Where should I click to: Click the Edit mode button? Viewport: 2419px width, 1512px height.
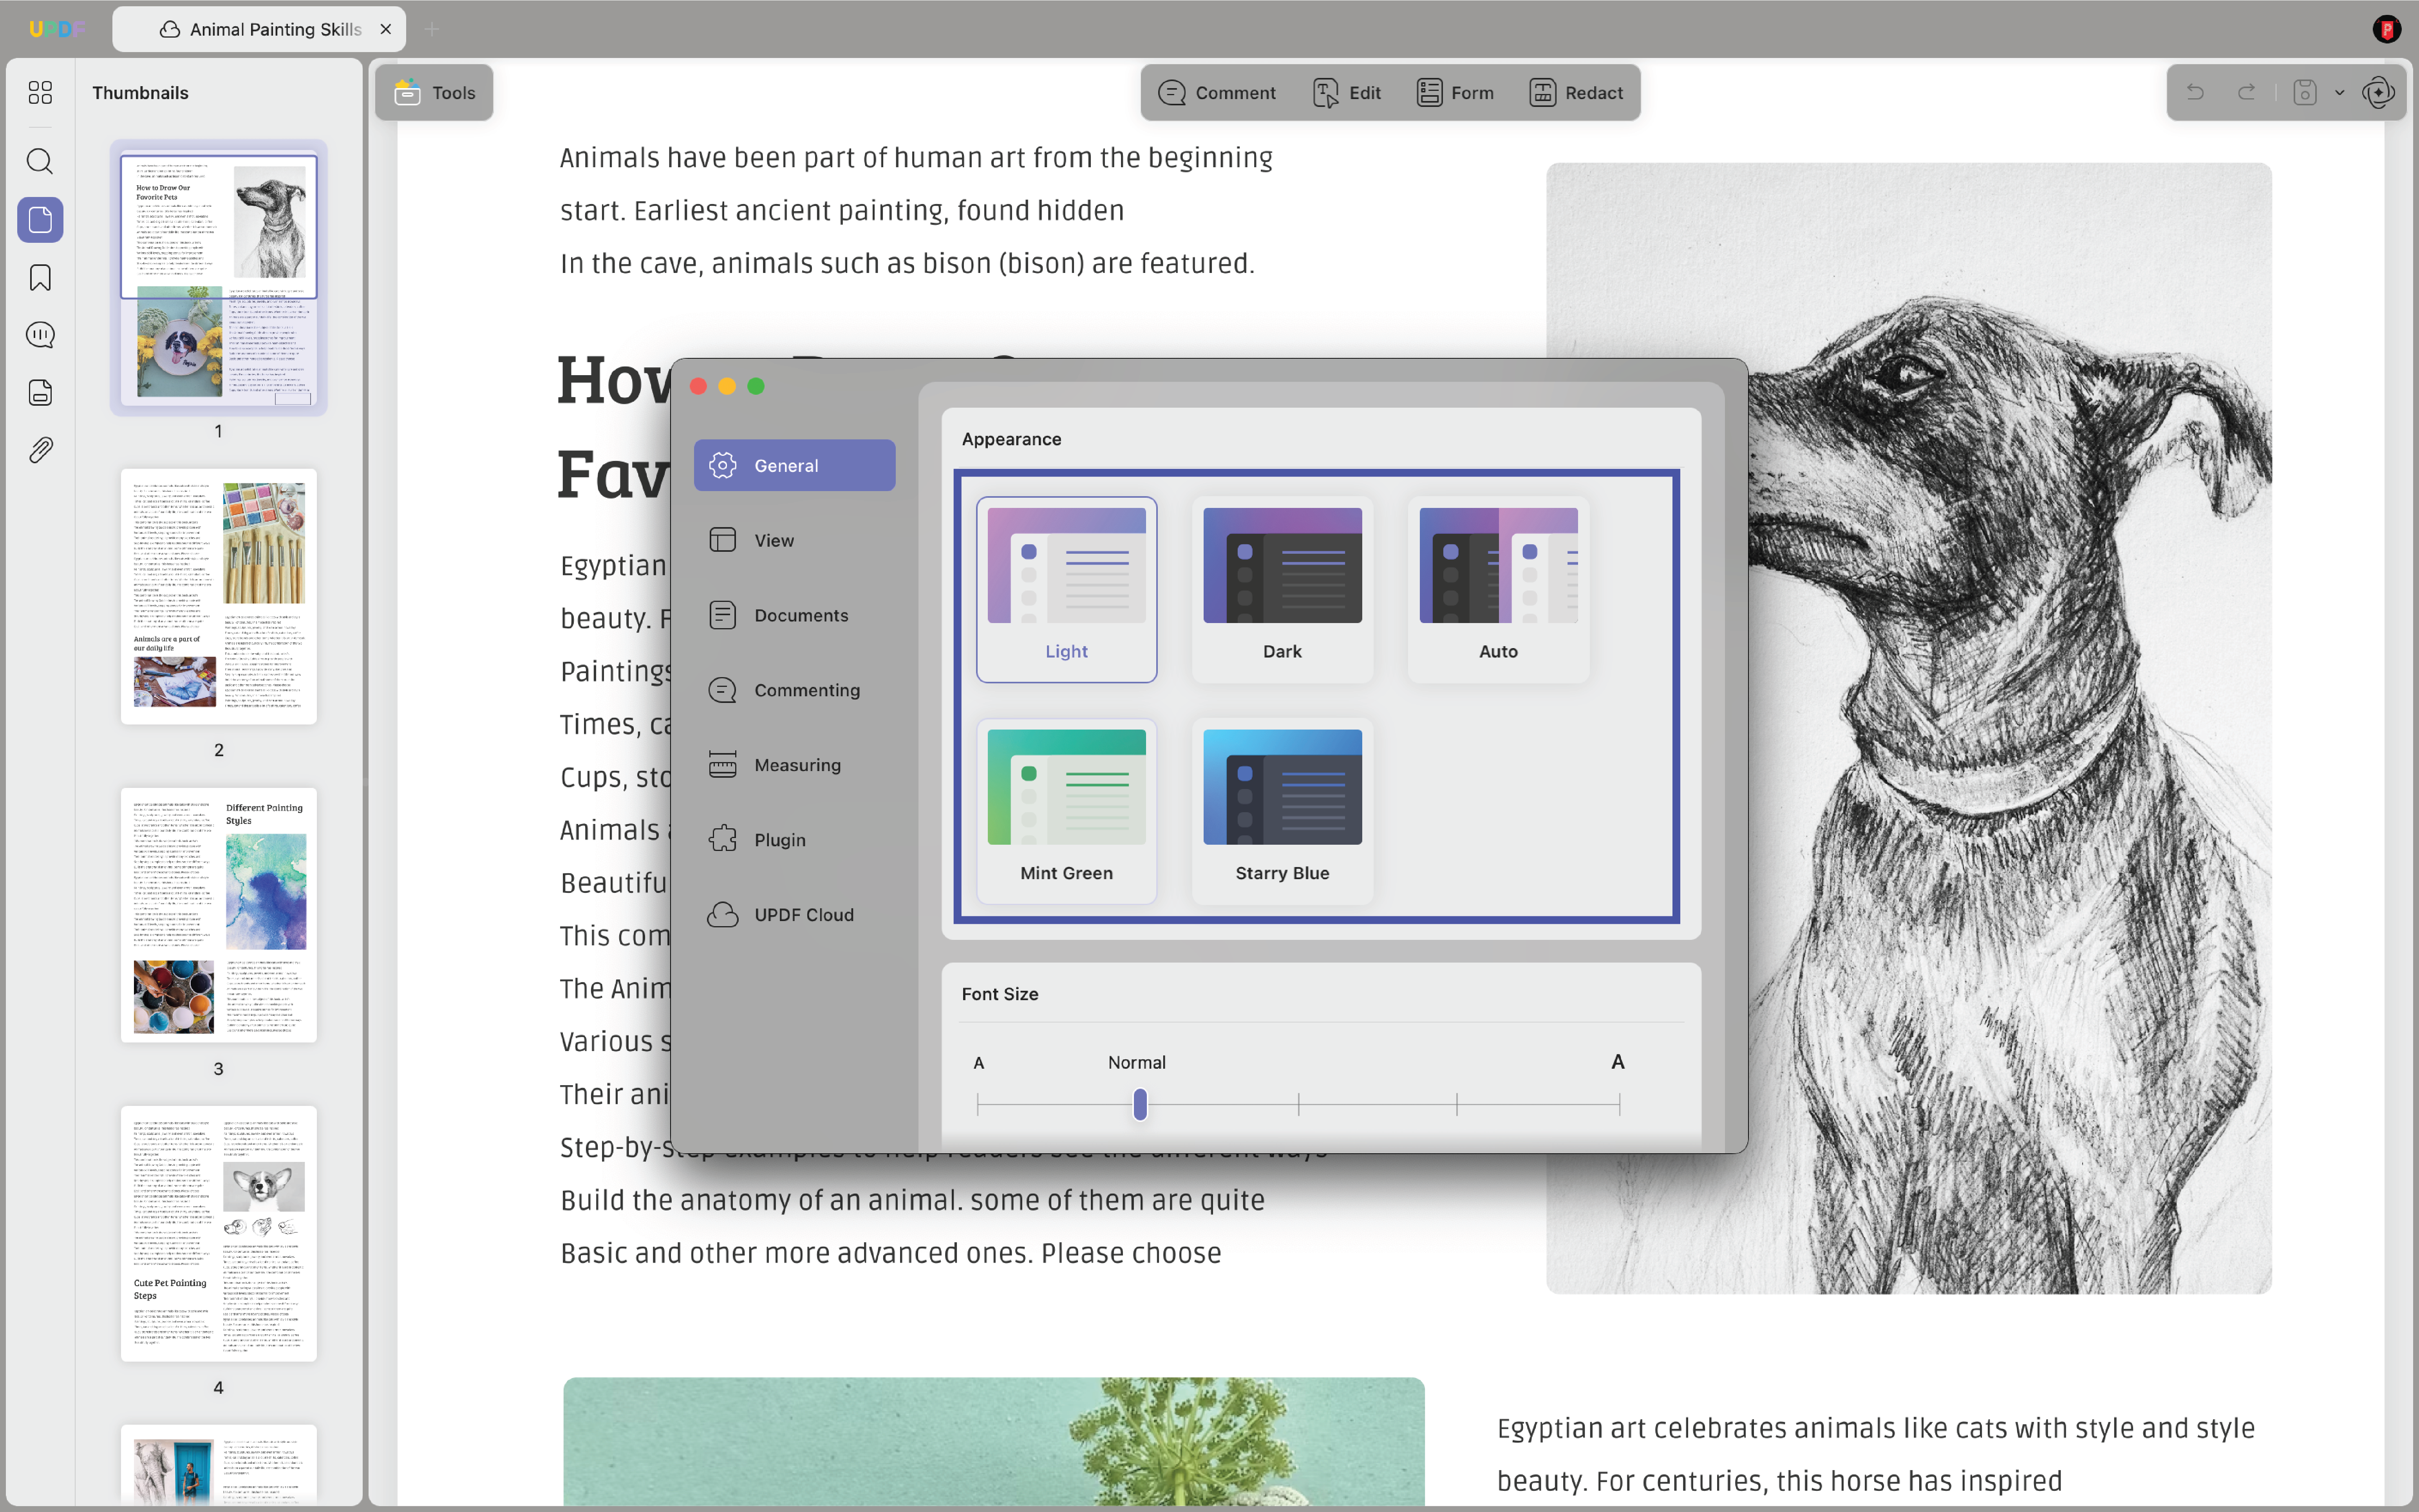pos(1346,93)
